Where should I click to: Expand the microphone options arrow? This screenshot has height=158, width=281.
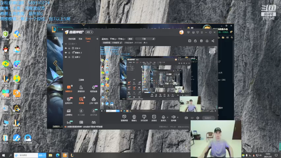[x=168, y=117]
